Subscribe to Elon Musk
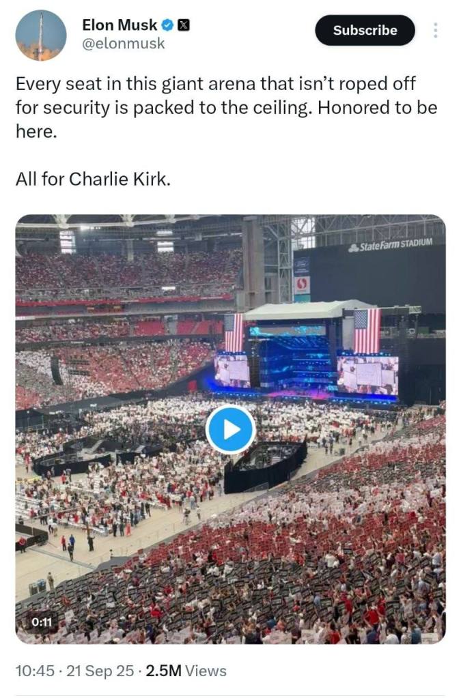The height and width of the screenshot is (698, 461). [365, 31]
